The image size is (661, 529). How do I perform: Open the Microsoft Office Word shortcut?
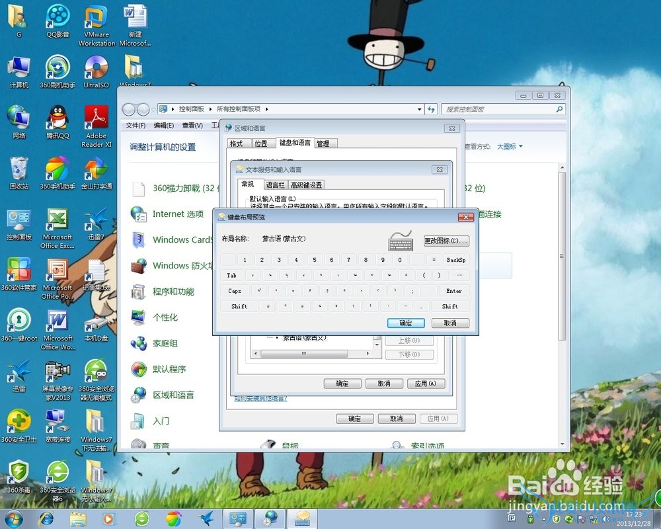coord(58,329)
